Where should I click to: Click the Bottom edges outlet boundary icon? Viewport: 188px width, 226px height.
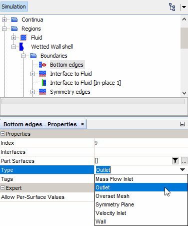pos(42,65)
